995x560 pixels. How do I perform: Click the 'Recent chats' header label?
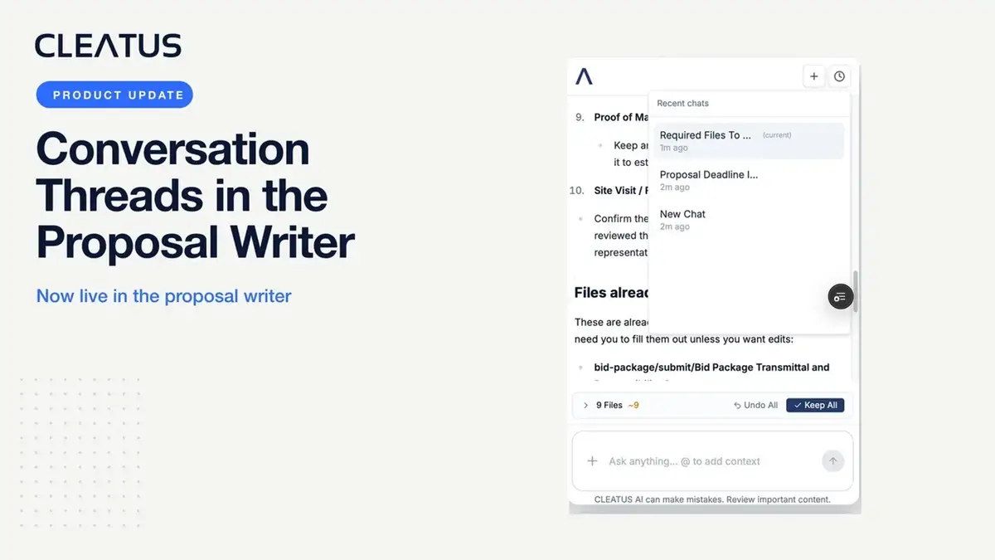tap(682, 104)
